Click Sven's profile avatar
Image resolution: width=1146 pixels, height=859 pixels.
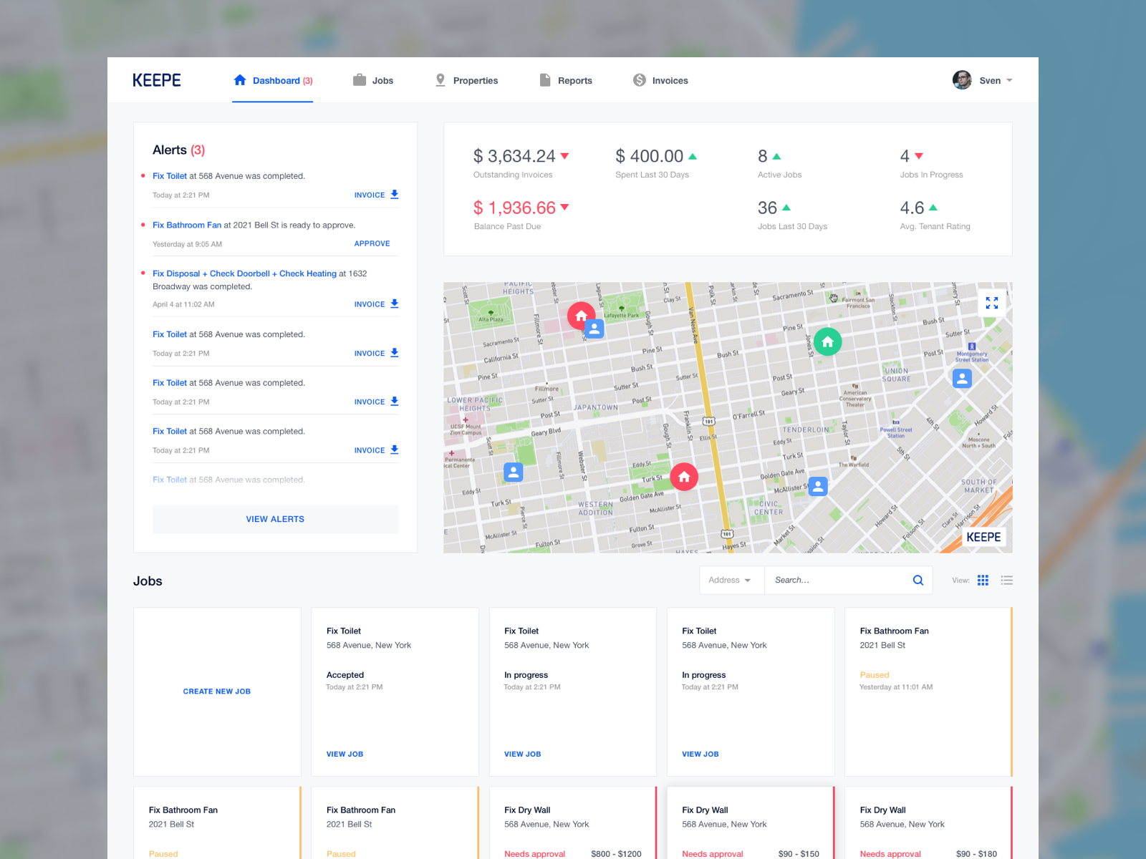962,80
